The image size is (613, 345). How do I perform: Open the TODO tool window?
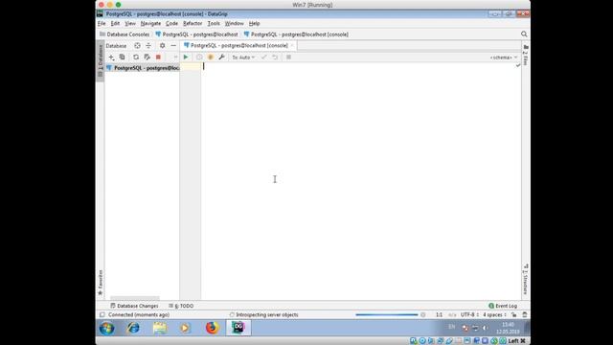point(181,306)
